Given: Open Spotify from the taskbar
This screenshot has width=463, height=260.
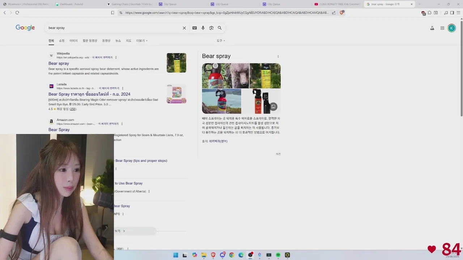Looking at the screenshot, I should click(x=278, y=255).
